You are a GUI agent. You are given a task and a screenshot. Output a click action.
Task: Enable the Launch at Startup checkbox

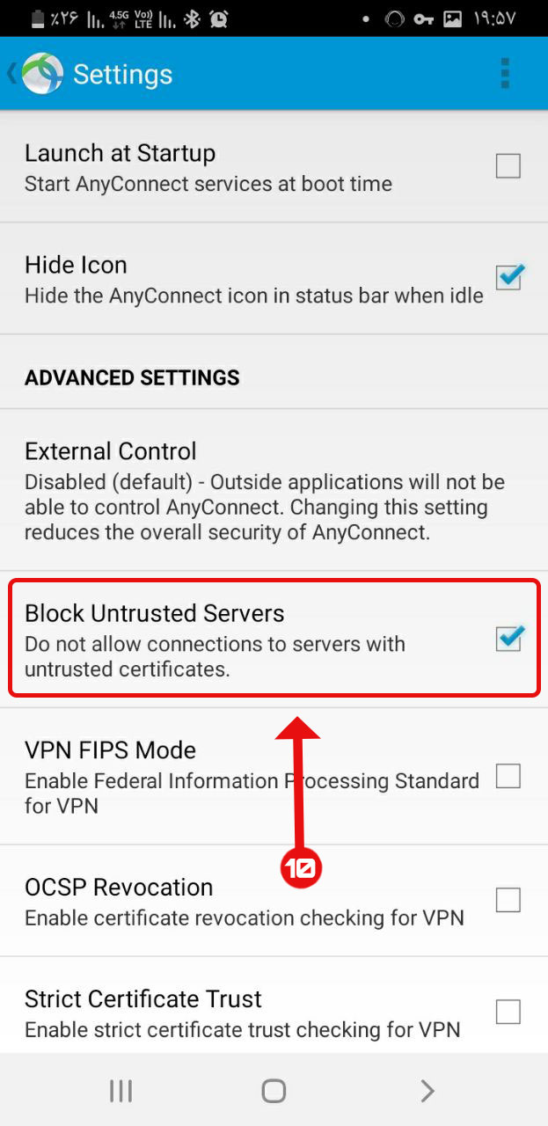(508, 165)
